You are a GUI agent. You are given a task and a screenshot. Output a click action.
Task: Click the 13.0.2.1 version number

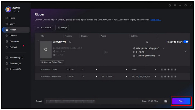tap(16, 11)
